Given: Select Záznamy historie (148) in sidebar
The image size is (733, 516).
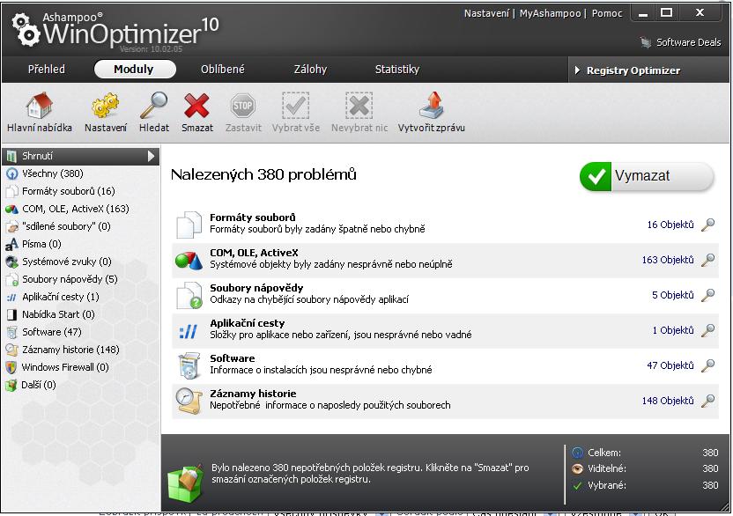Looking at the screenshot, I should pos(70,350).
